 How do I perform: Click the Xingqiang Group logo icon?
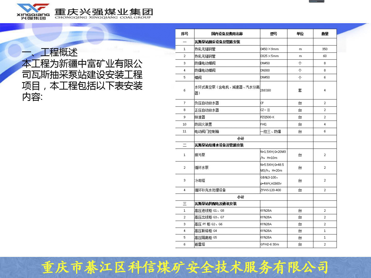click(33, 12)
